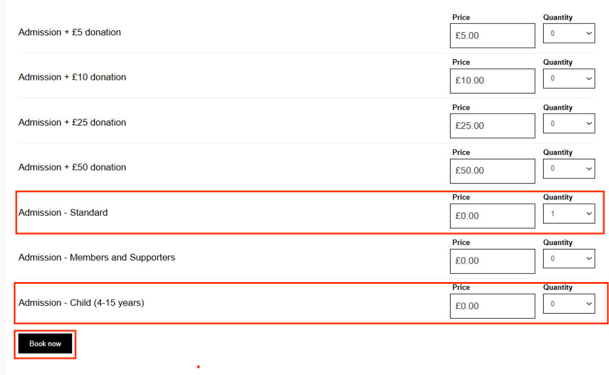Image resolution: width=609 pixels, height=375 pixels.
Task: Focus price field for Members and Supporters
Action: 492,261
